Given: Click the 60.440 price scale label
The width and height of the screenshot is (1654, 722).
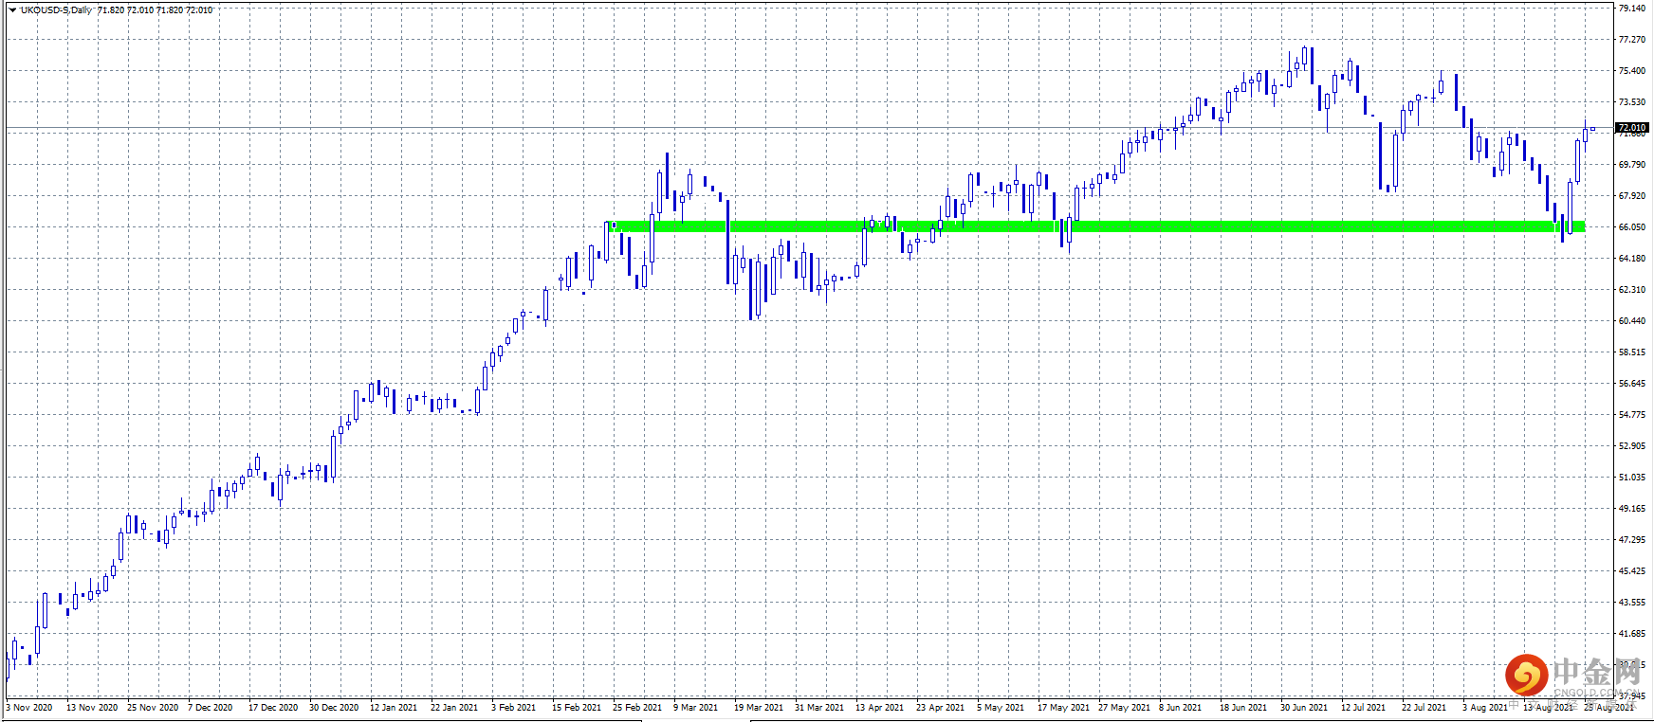Looking at the screenshot, I should pos(1632,320).
